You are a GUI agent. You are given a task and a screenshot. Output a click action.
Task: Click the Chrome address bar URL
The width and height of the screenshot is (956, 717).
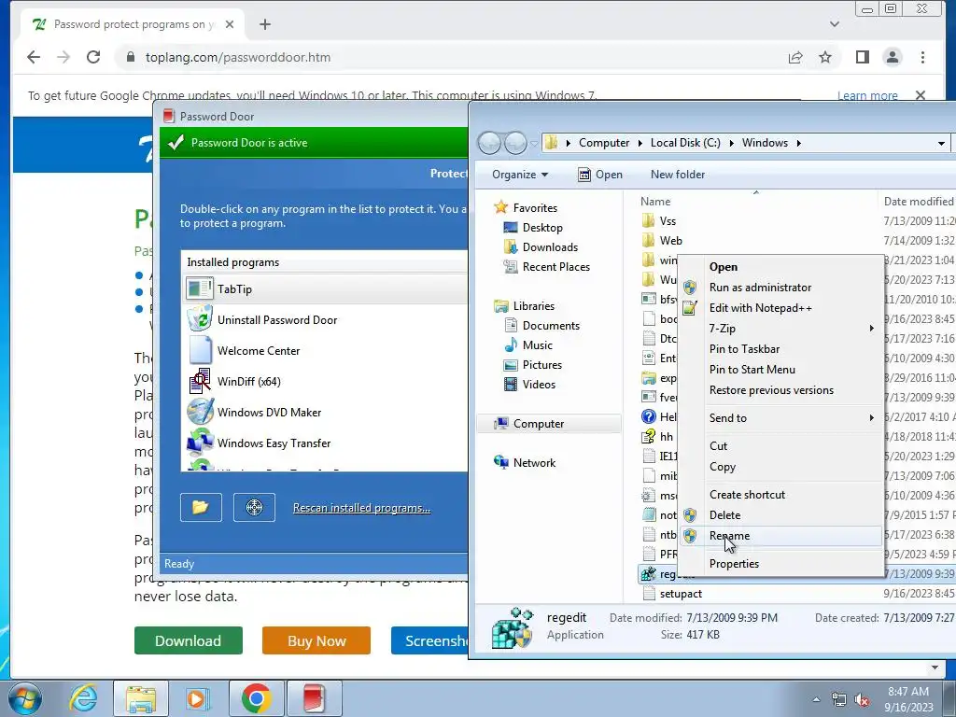point(238,57)
